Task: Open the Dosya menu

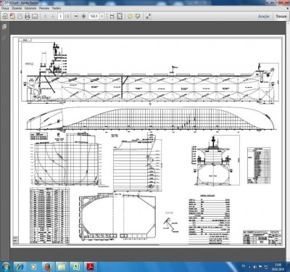Action: (5, 8)
